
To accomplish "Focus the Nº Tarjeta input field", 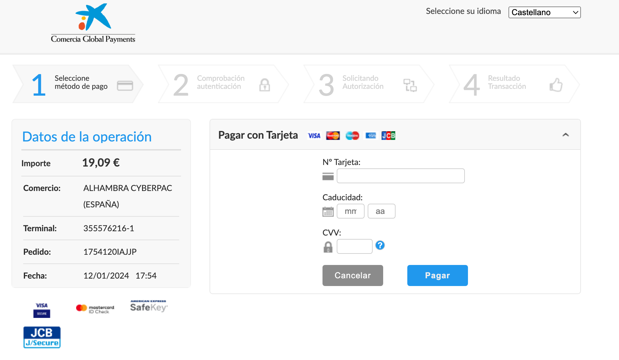I will pyautogui.click(x=400, y=176).
